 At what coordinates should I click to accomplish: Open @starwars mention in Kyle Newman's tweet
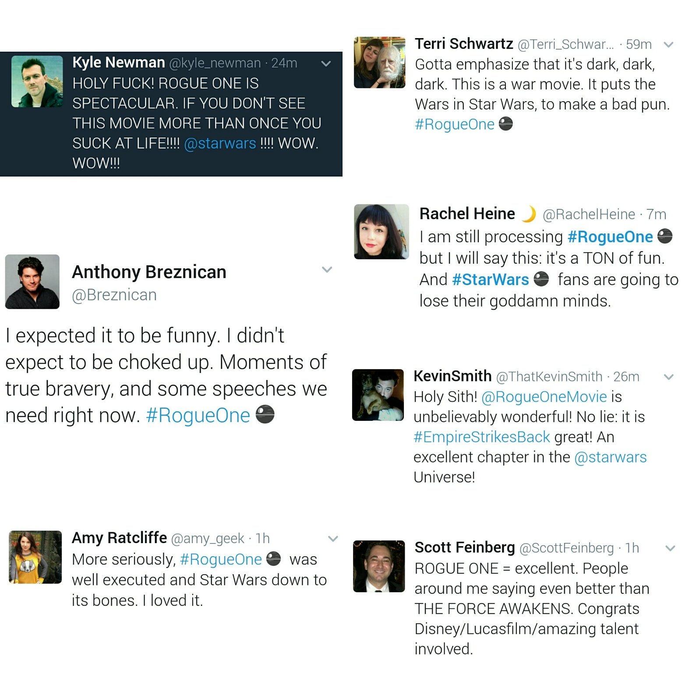pyautogui.click(x=220, y=143)
